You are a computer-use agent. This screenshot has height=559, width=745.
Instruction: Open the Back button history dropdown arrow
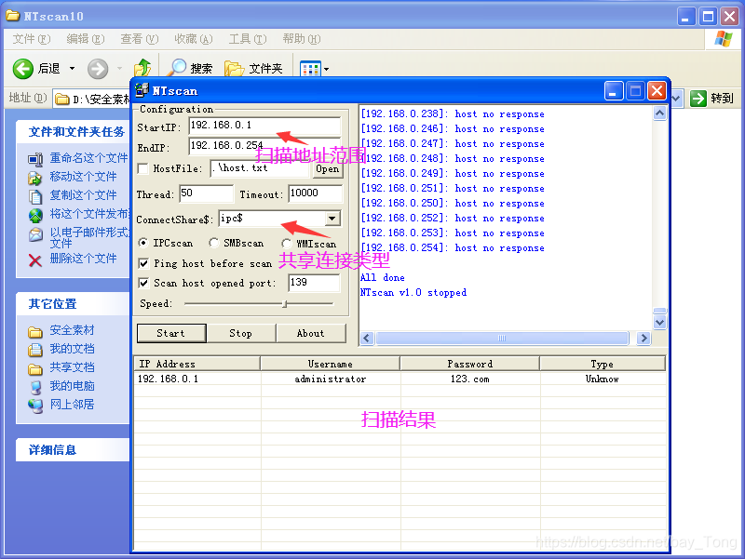tap(73, 69)
